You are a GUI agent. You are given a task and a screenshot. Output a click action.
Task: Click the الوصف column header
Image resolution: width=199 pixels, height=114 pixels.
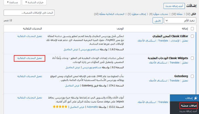click(x=120, y=28)
